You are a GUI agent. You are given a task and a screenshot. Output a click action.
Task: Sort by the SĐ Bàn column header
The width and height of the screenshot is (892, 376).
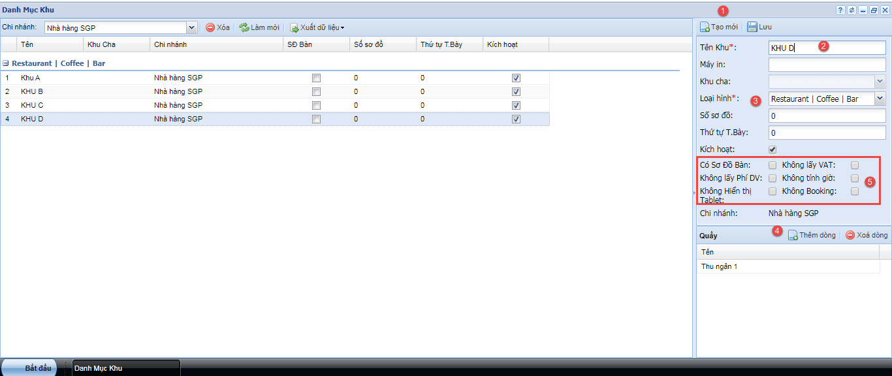317,44
